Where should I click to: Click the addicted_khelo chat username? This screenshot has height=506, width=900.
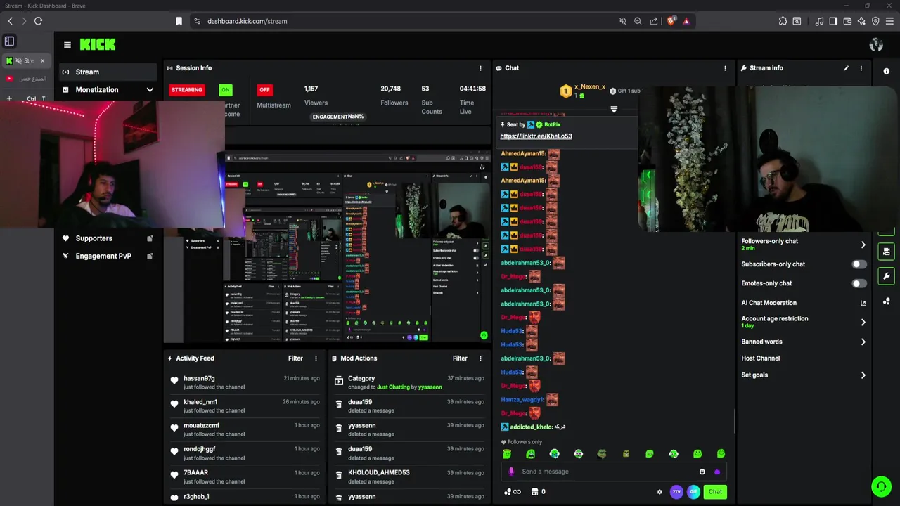[x=531, y=427]
